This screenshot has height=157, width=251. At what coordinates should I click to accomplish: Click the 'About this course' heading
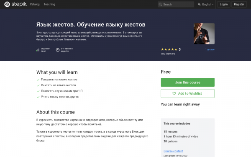pos(56,112)
